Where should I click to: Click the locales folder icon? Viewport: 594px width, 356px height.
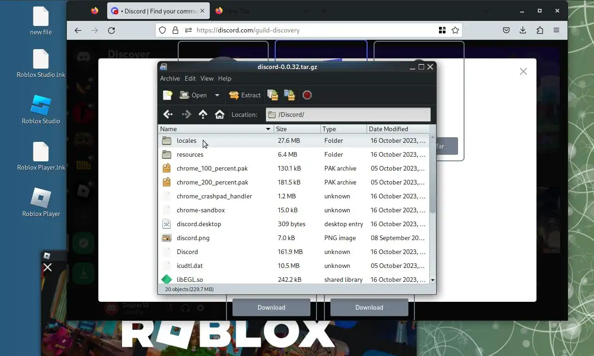167,140
